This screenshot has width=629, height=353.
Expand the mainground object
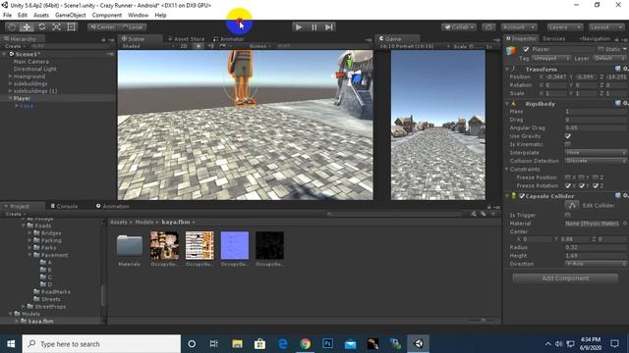click(10, 76)
